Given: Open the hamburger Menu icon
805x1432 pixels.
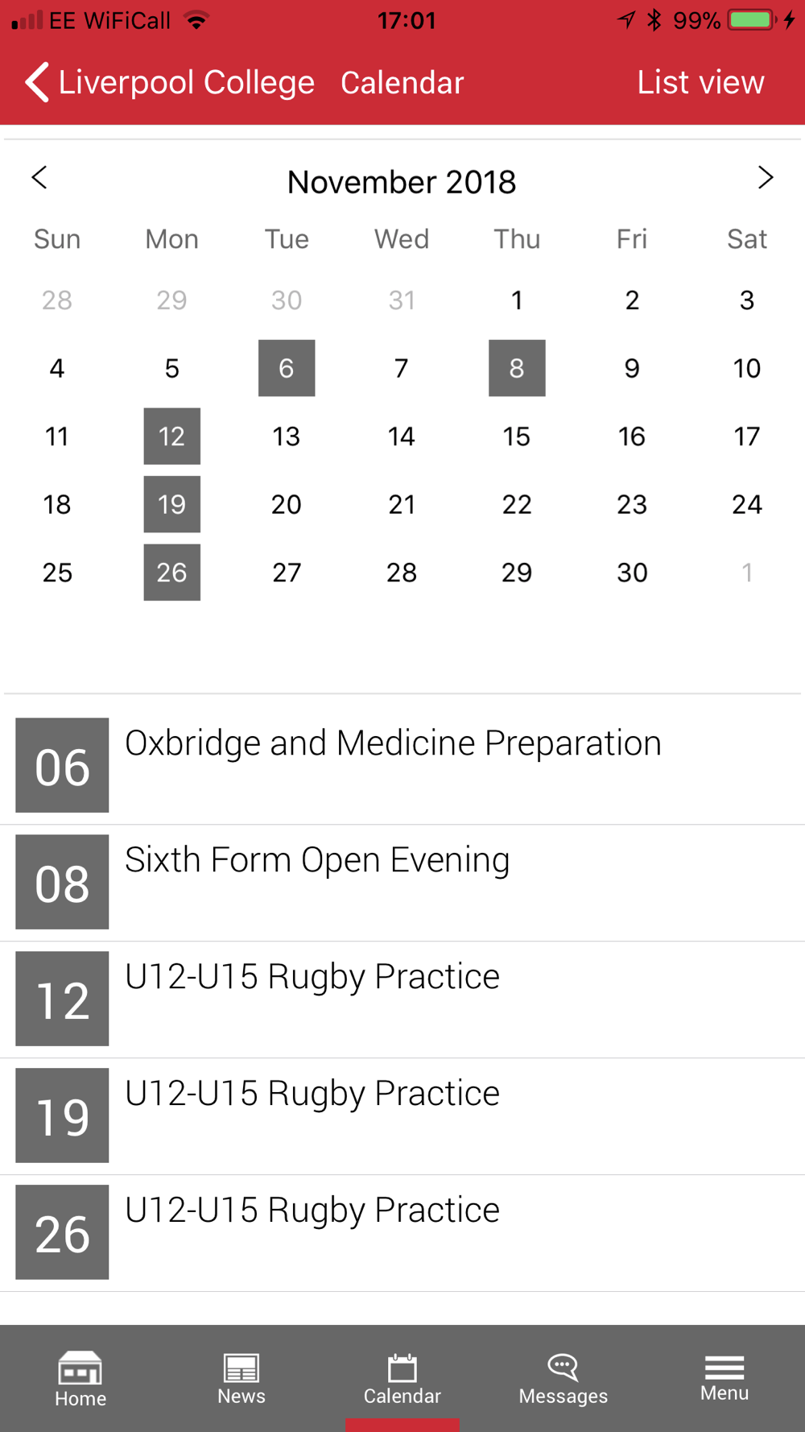Looking at the screenshot, I should [724, 1368].
